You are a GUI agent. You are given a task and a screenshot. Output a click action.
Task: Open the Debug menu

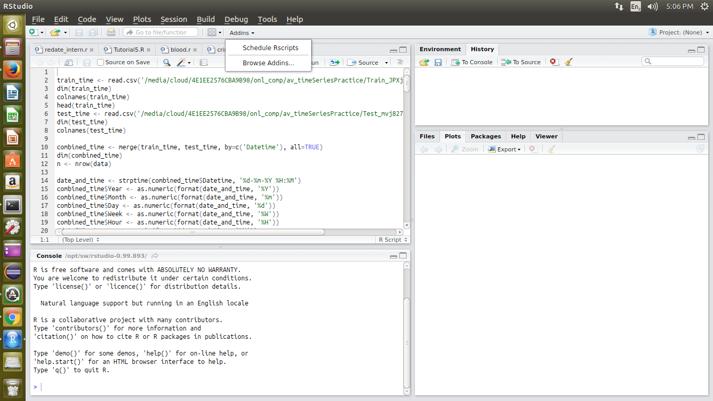[x=236, y=19]
